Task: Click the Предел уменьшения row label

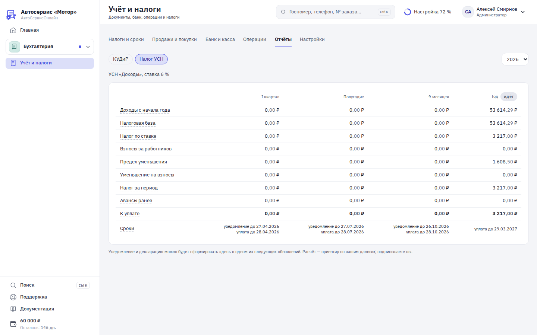Action: pos(144,162)
